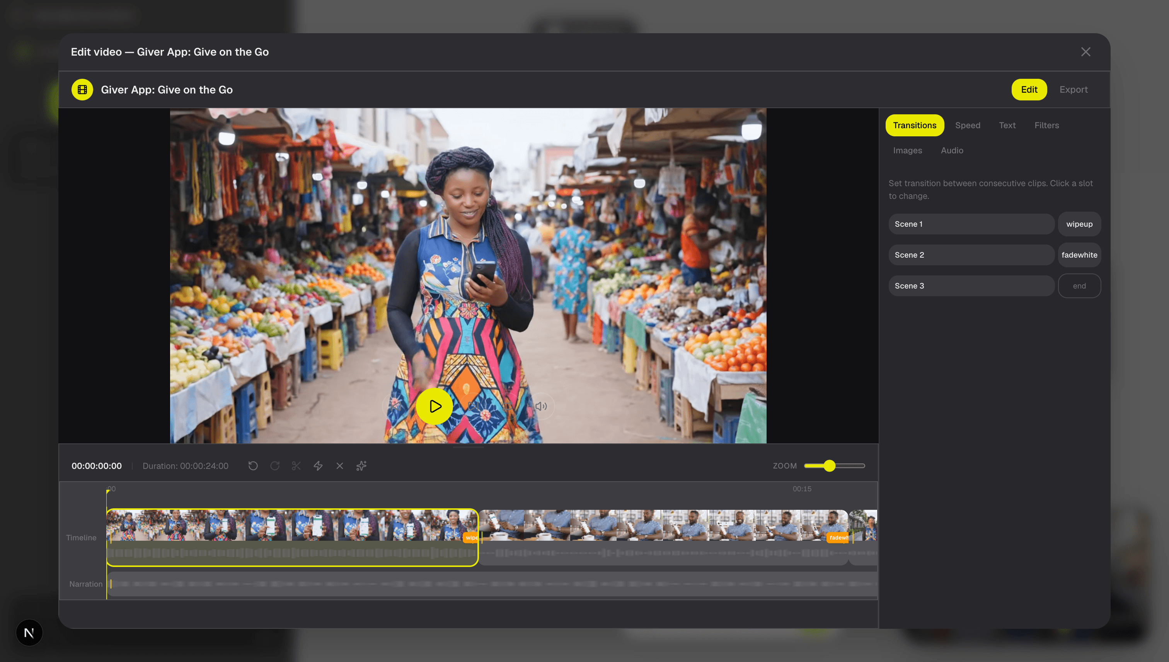Select the scissors split tool
Image resolution: width=1169 pixels, height=662 pixels.
pyautogui.click(x=296, y=465)
